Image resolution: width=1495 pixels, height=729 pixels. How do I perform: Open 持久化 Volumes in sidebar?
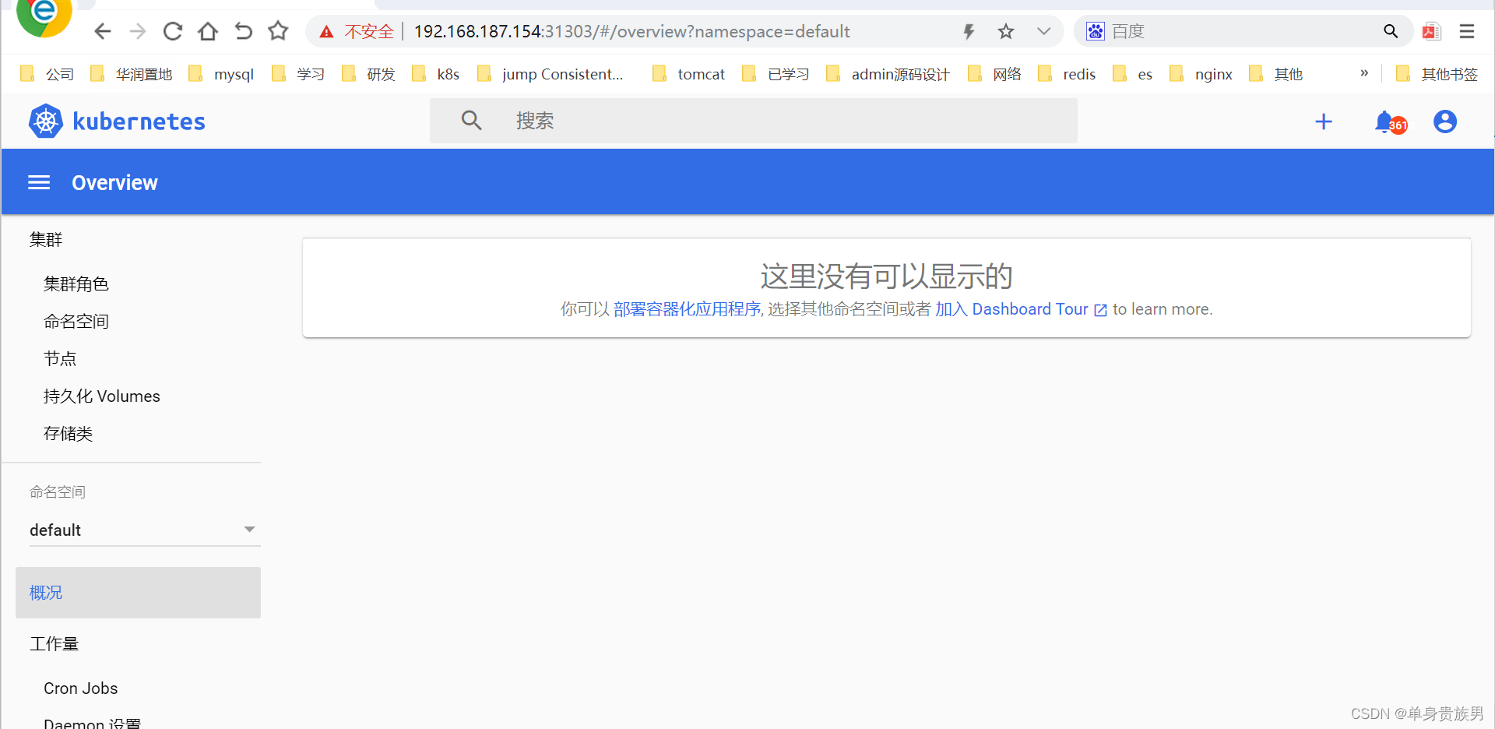coord(102,396)
